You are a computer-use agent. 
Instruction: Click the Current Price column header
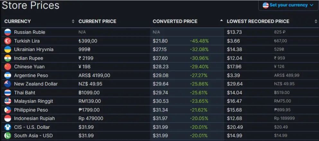[x=97, y=22]
